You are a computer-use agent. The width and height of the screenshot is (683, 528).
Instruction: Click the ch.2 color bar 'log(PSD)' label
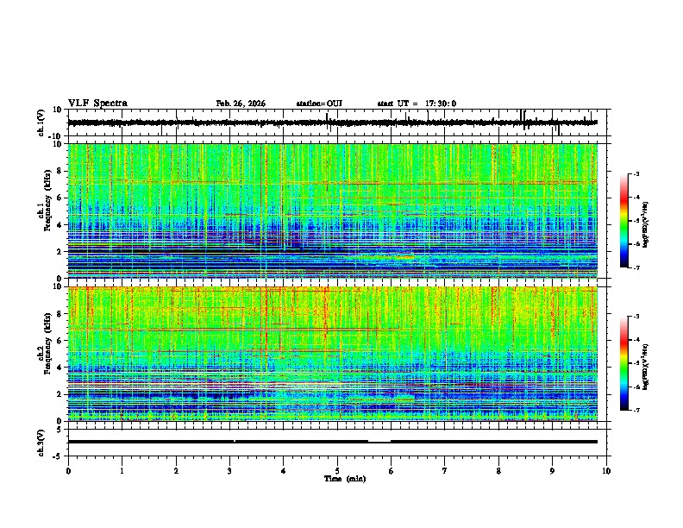click(x=646, y=367)
